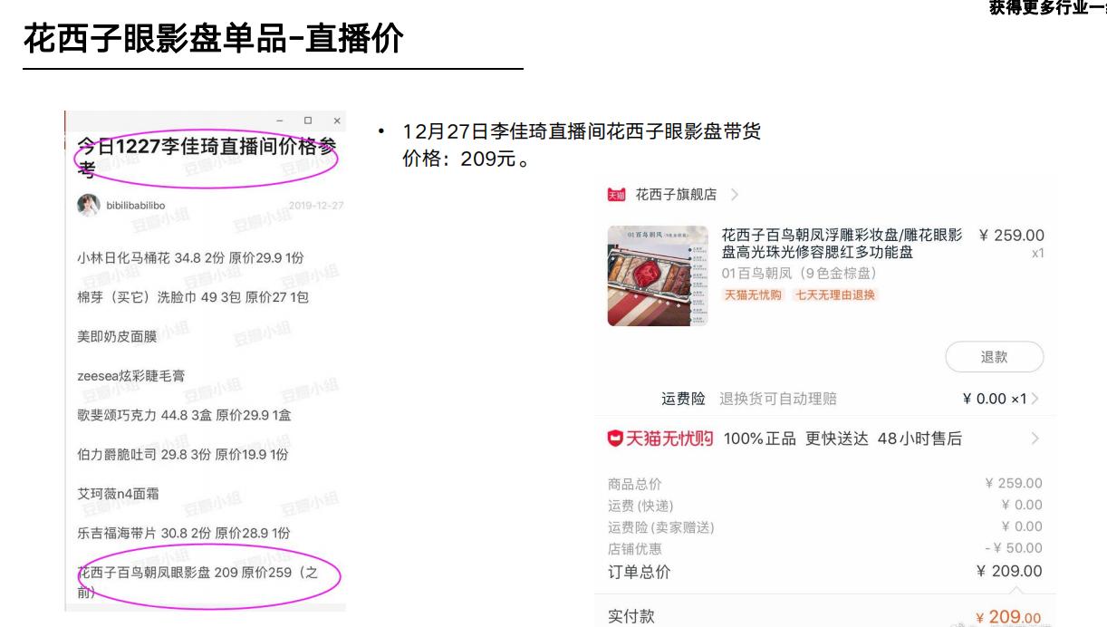Select the 花西子百鸟朝凤眼影盘 209 list line

[x=197, y=582]
